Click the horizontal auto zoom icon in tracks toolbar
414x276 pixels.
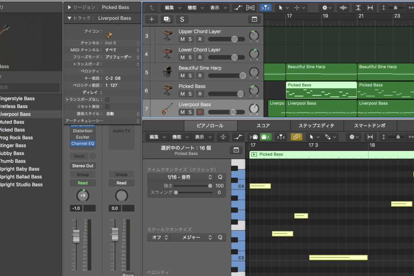tap(370, 8)
